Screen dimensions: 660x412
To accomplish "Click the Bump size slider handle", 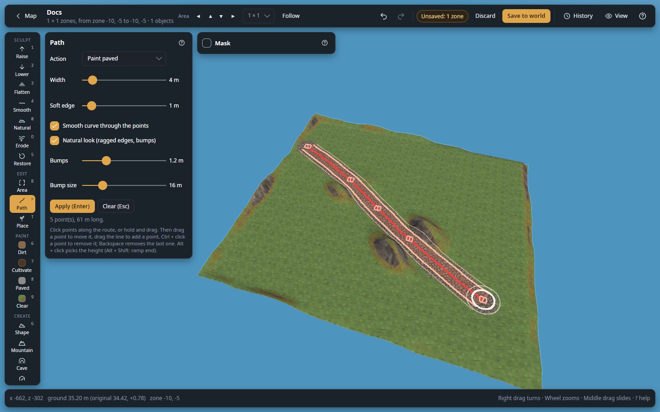I will (103, 185).
